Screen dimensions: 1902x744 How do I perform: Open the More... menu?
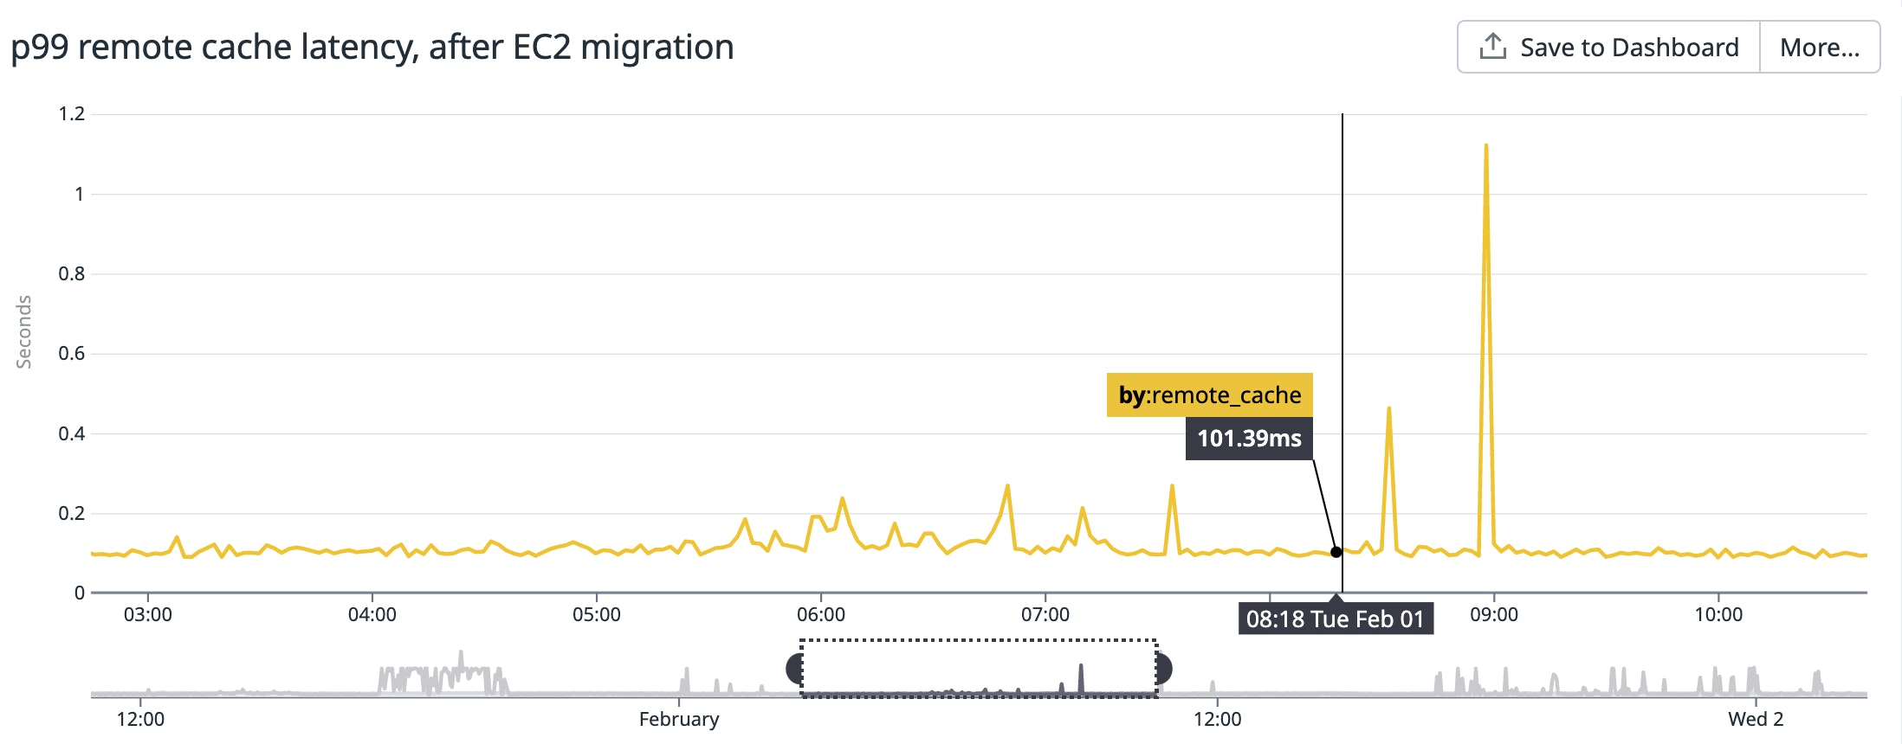click(x=1820, y=47)
